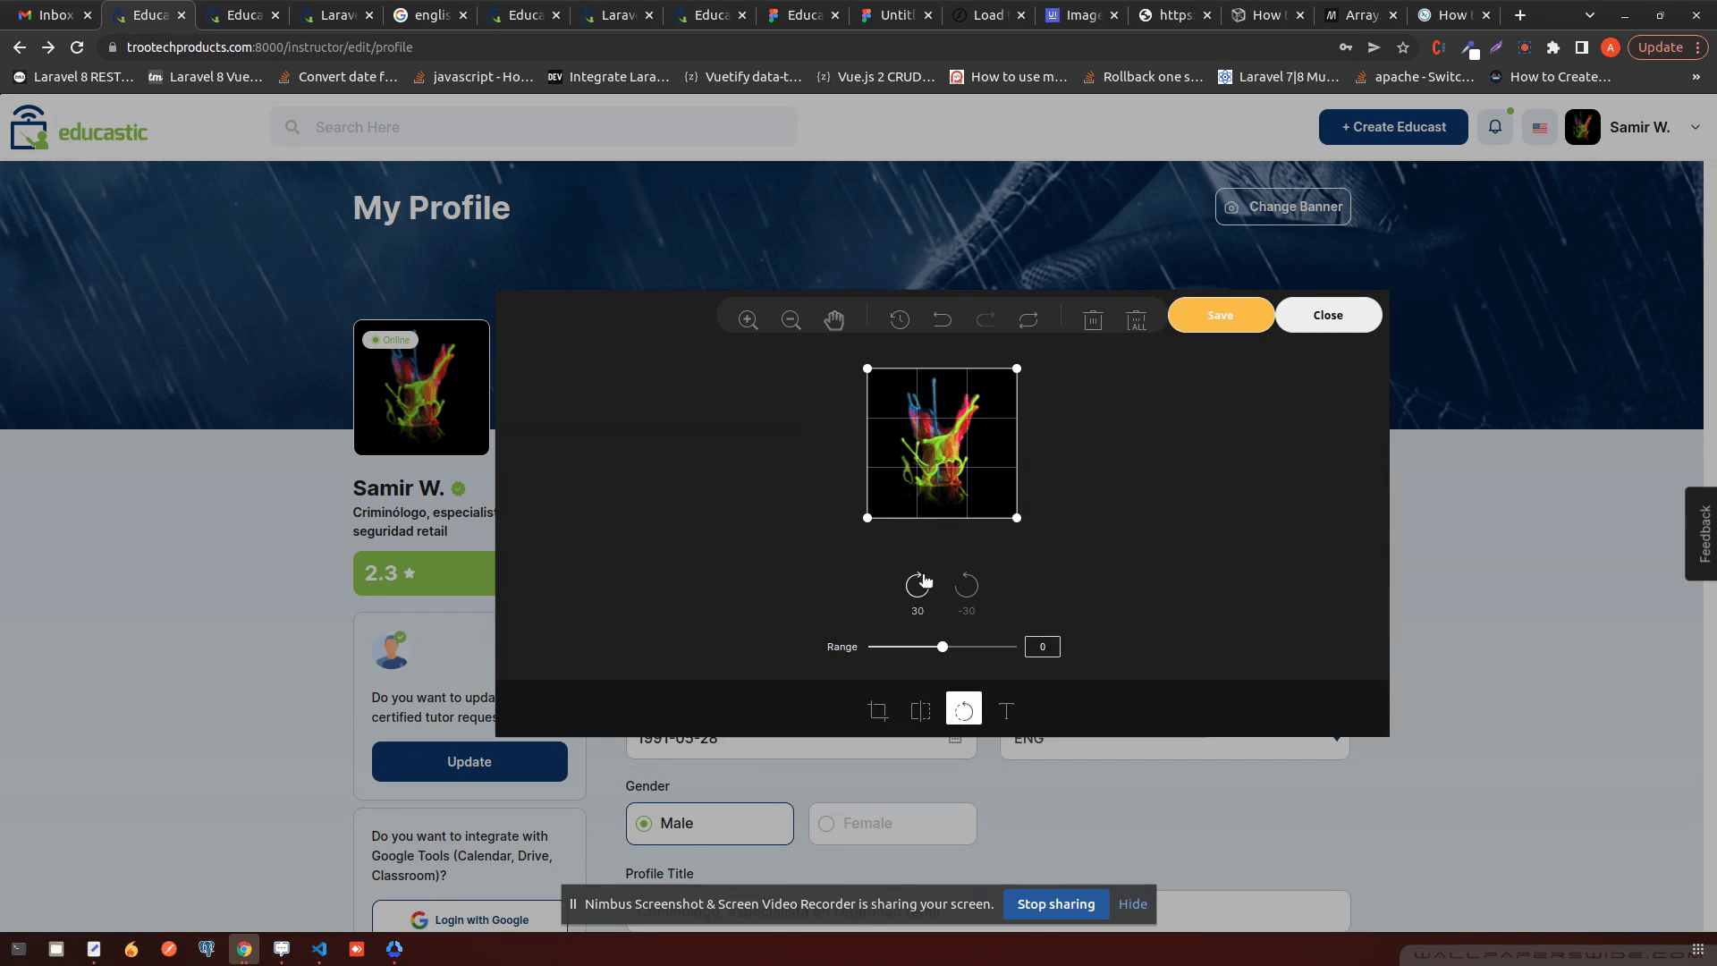Click the US flag language icon
The width and height of the screenshot is (1717, 966).
click(x=1540, y=128)
